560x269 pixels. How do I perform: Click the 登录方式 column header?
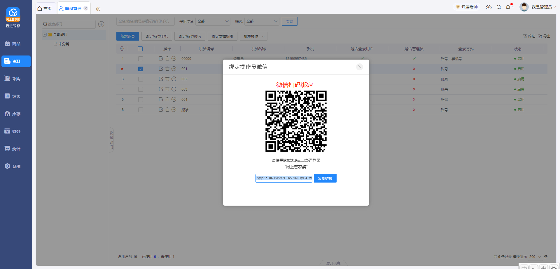coord(466,49)
